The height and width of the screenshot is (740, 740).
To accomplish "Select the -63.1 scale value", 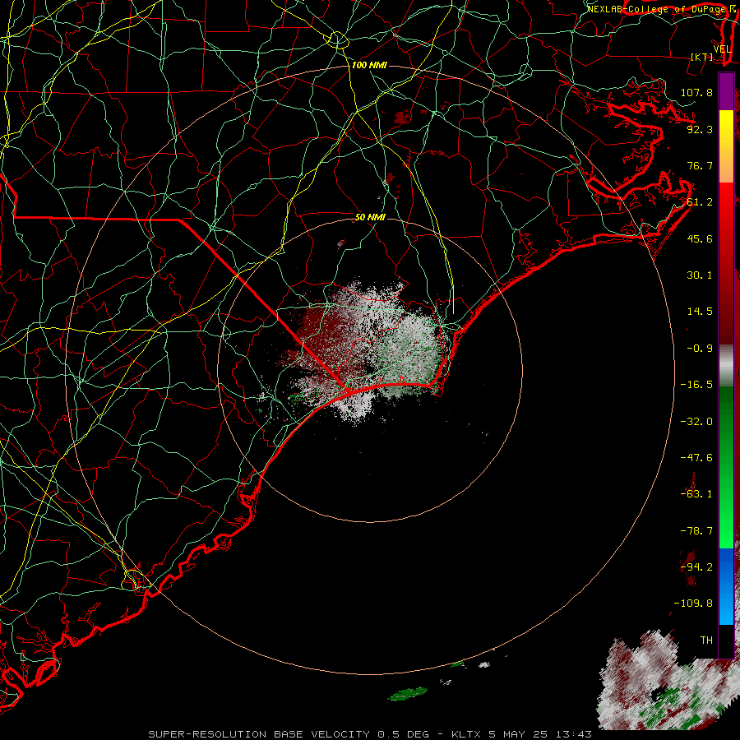I will 696,494.
